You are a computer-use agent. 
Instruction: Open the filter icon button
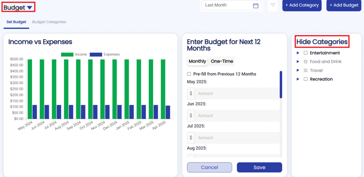[x=273, y=5]
